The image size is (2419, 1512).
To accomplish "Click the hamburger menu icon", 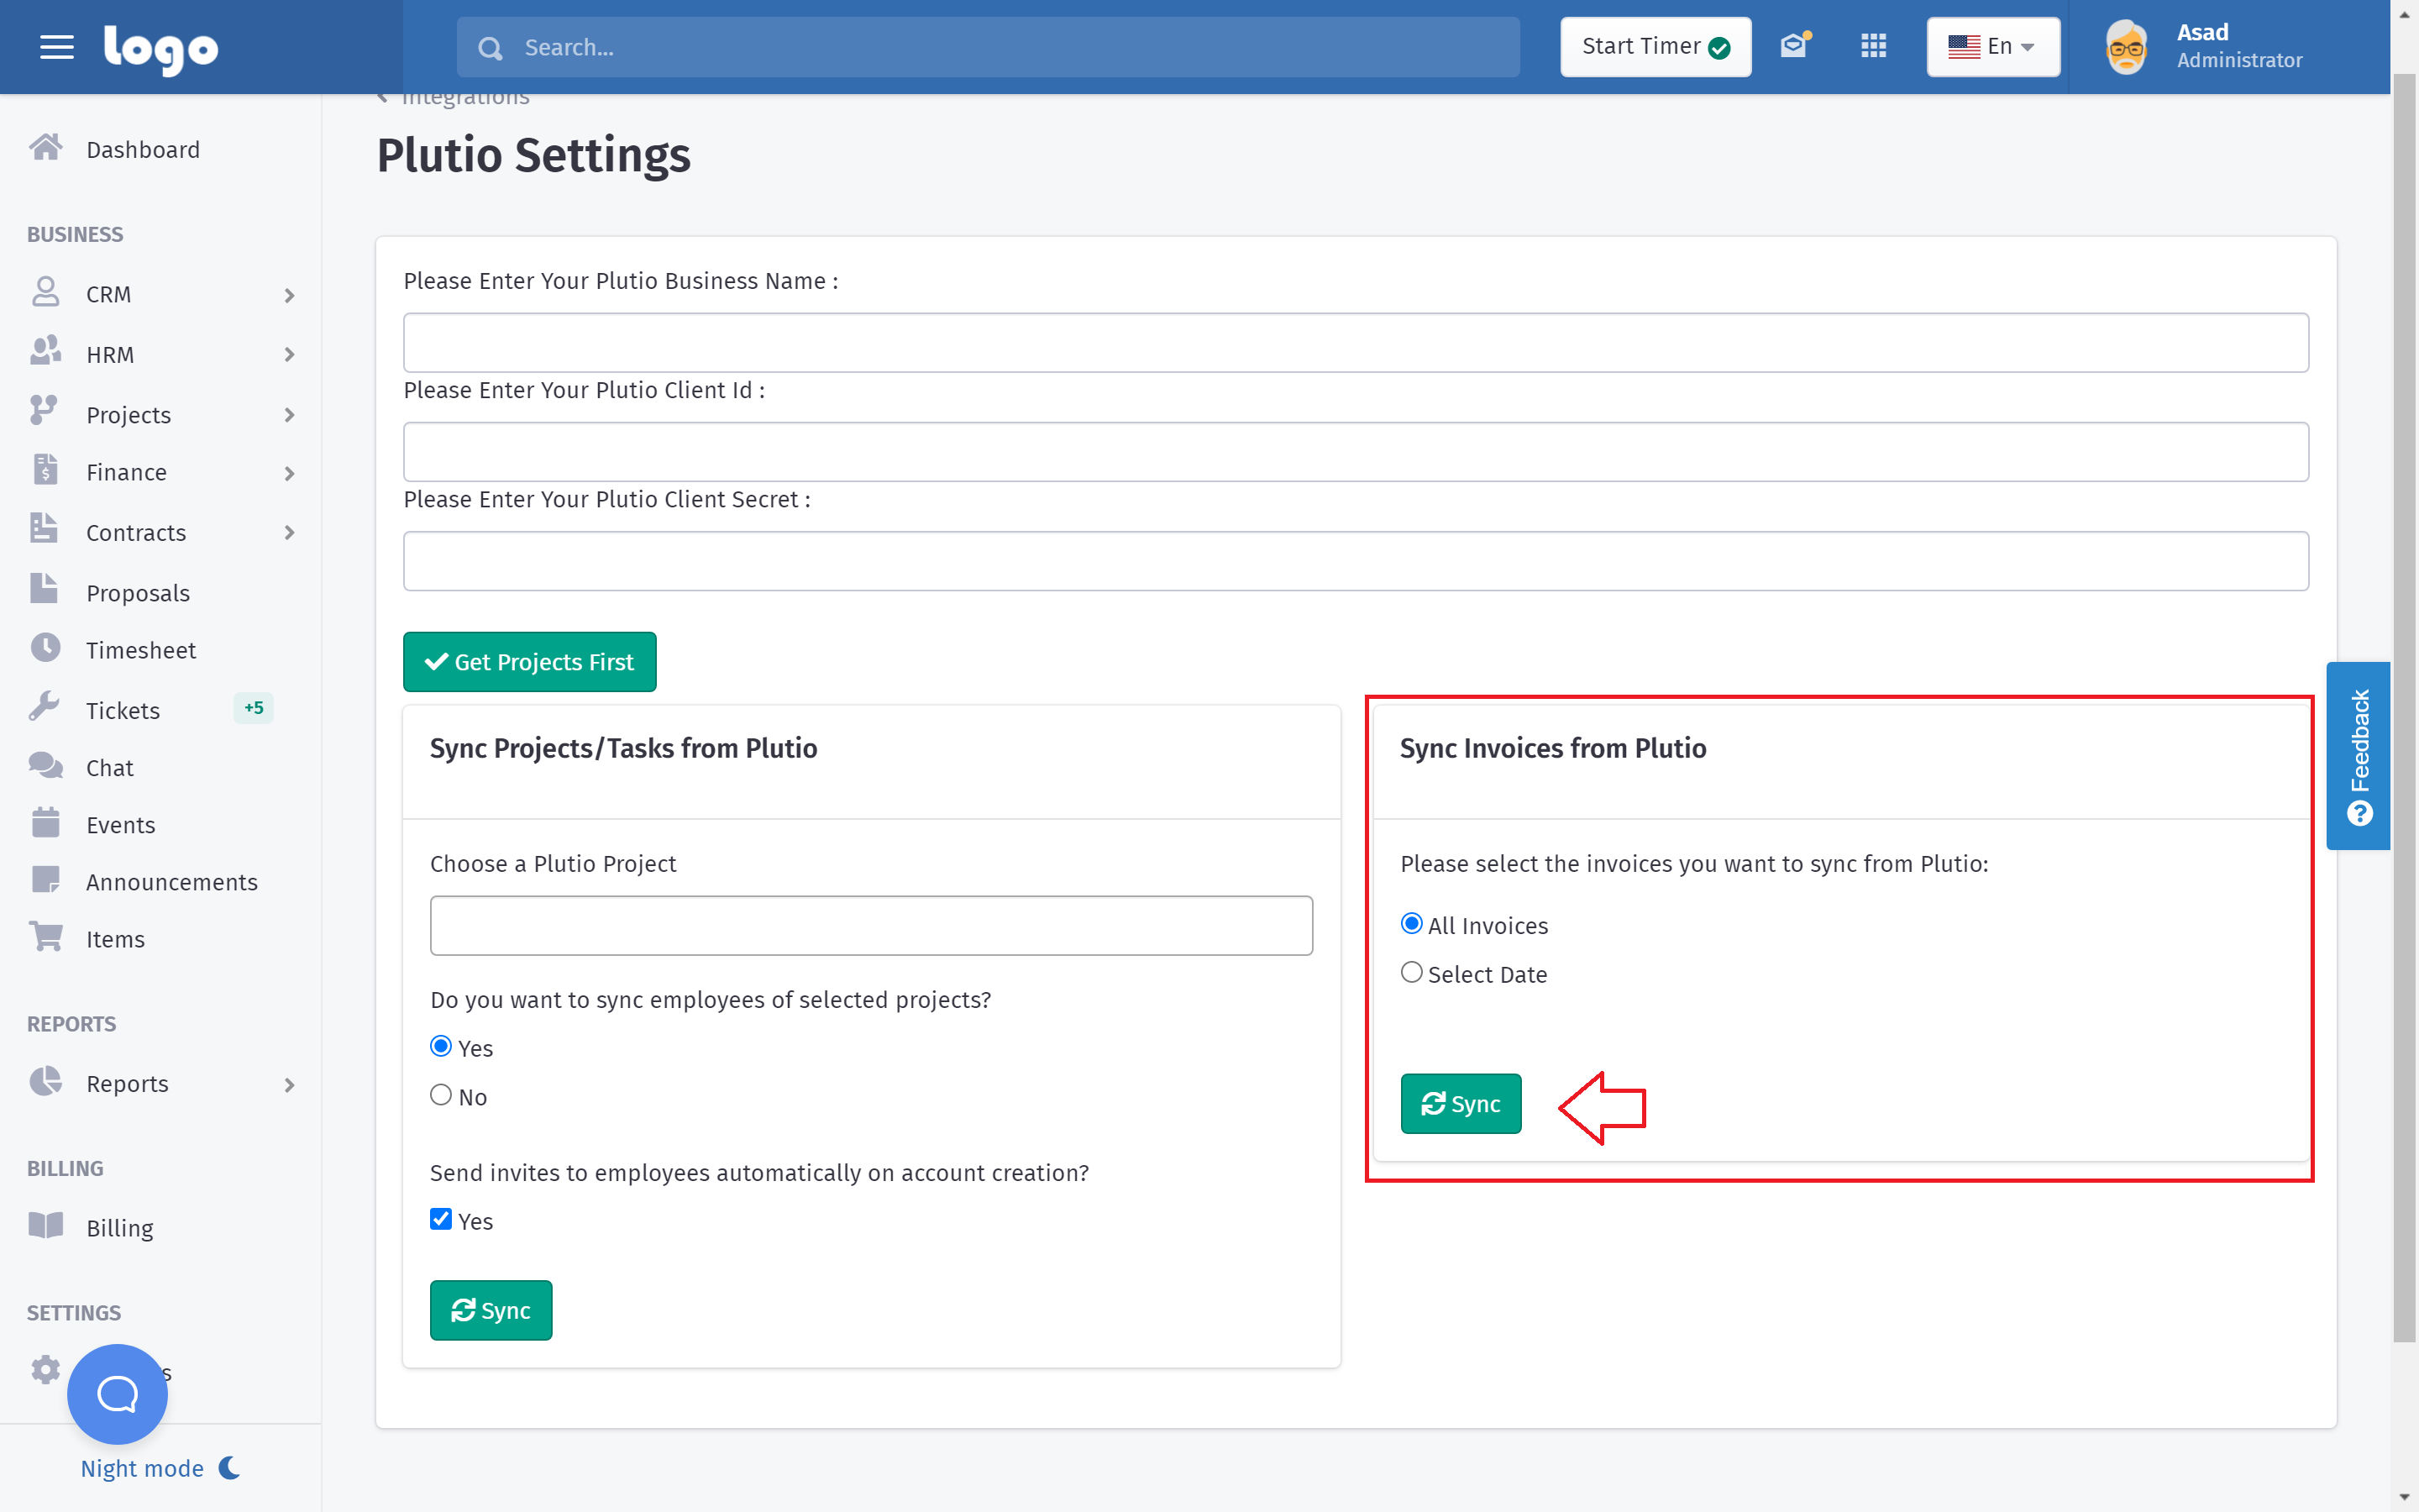I will pos(56,47).
